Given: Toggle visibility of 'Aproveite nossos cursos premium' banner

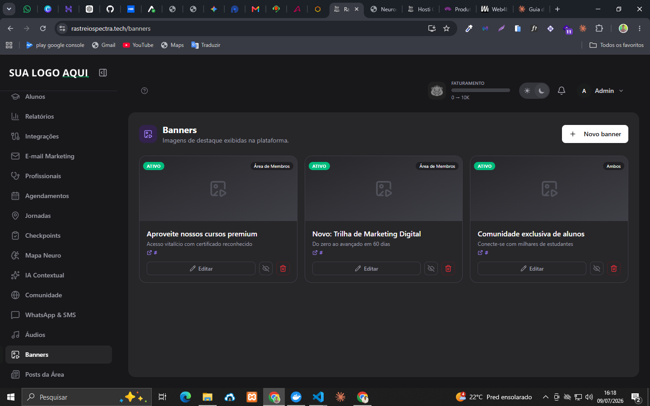Looking at the screenshot, I should 266,268.
